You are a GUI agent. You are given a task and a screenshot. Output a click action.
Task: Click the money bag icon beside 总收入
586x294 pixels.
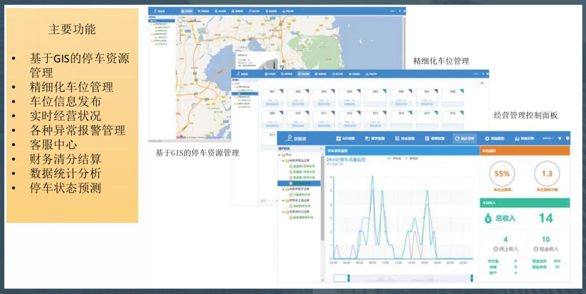(487, 219)
